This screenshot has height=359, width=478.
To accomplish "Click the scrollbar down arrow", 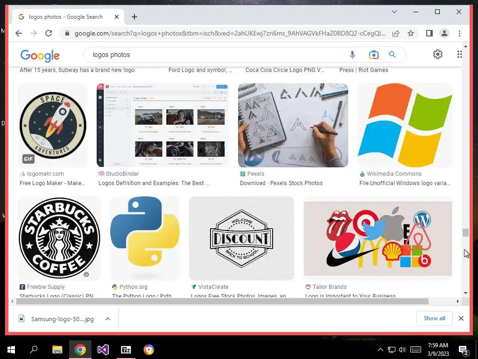I will (x=465, y=293).
